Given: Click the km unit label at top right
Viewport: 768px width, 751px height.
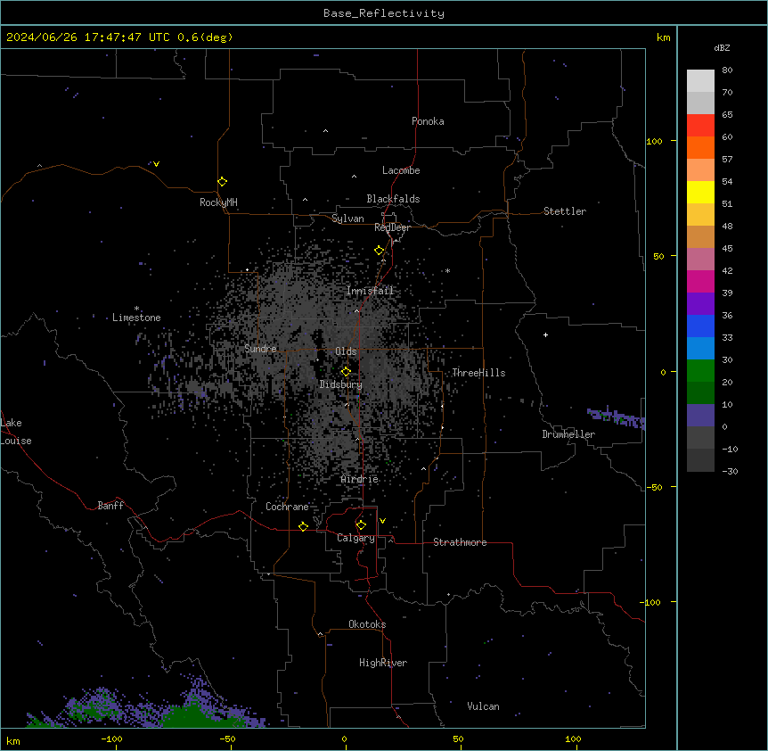Looking at the screenshot, I should [x=663, y=37].
